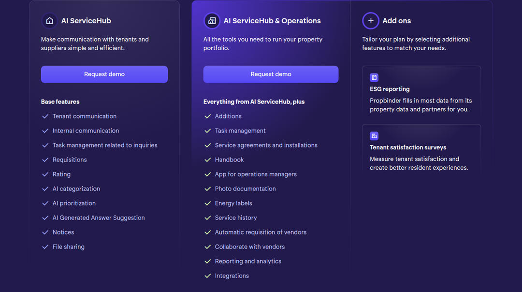Click the 'Energy labels' feature text

coord(233,203)
